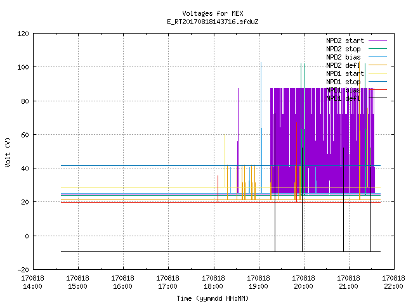Click the Volt (V) y-axis label
Image resolution: width=406 pixels, height=304 pixels.
(8, 152)
